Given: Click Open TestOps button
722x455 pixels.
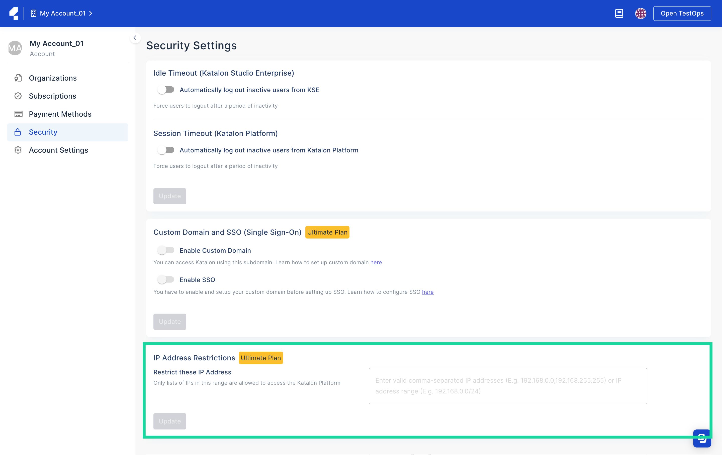Looking at the screenshot, I should pyautogui.click(x=682, y=13).
